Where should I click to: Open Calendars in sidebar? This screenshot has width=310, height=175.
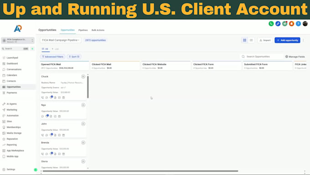(12, 75)
